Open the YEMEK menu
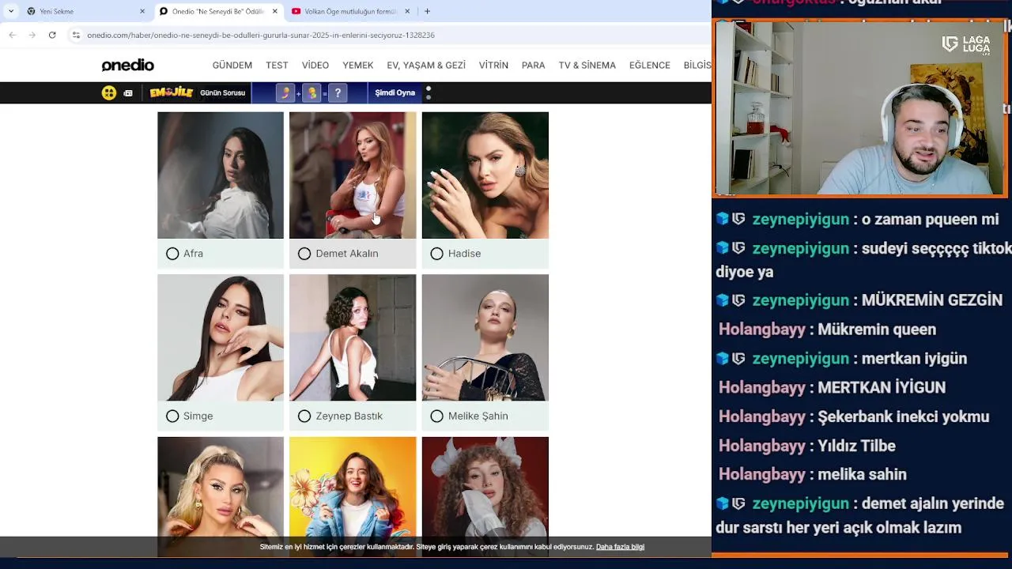The width and height of the screenshot is (1012, 569). click(357, 65)
